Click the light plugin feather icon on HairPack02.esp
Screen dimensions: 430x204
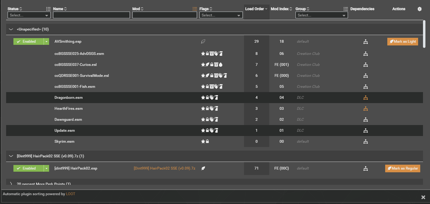pos(203,168)
